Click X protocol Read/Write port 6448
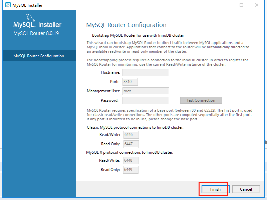 [131, 160]
